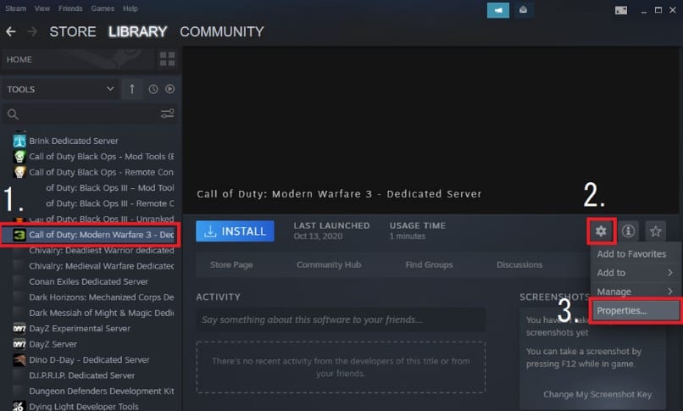Image resolution: width=683 pixels, height=411 pixels.
Task: Go to the STORE tab
Action: (73, 32)
